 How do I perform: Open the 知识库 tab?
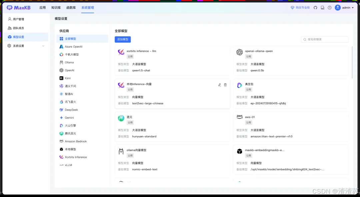tap(56, 8)
